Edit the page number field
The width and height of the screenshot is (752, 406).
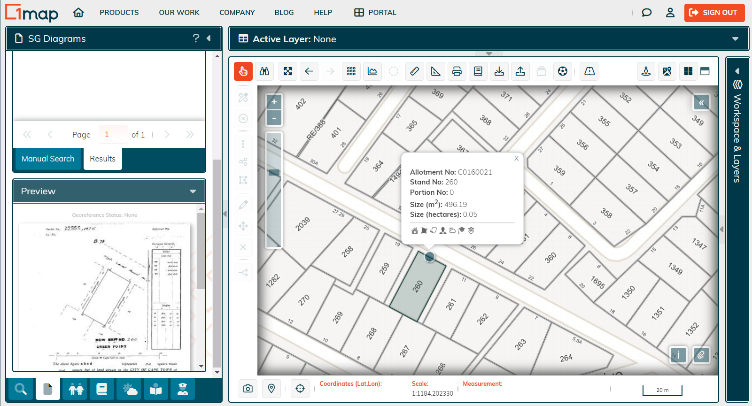(x=113, y=135)
